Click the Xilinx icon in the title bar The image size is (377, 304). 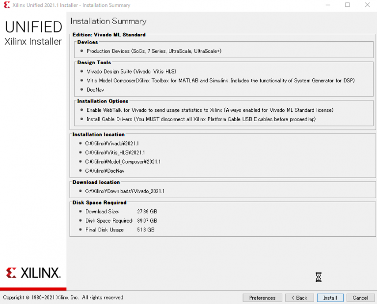click(6, 5)
